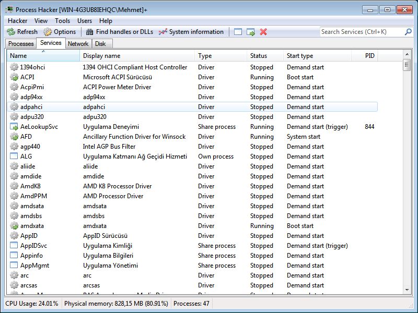Click the running icon beside amdxata
Screen dimensions: 418x313
coord(14,226)
